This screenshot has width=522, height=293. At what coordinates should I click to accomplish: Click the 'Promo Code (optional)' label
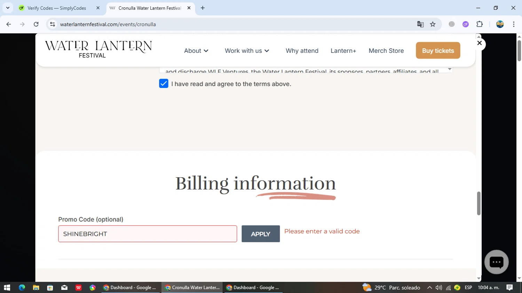[x=91, y=219]
